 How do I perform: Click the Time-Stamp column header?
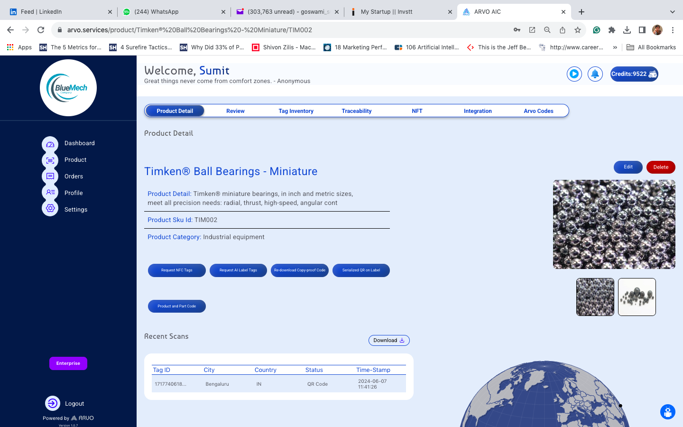pos(373,370)
